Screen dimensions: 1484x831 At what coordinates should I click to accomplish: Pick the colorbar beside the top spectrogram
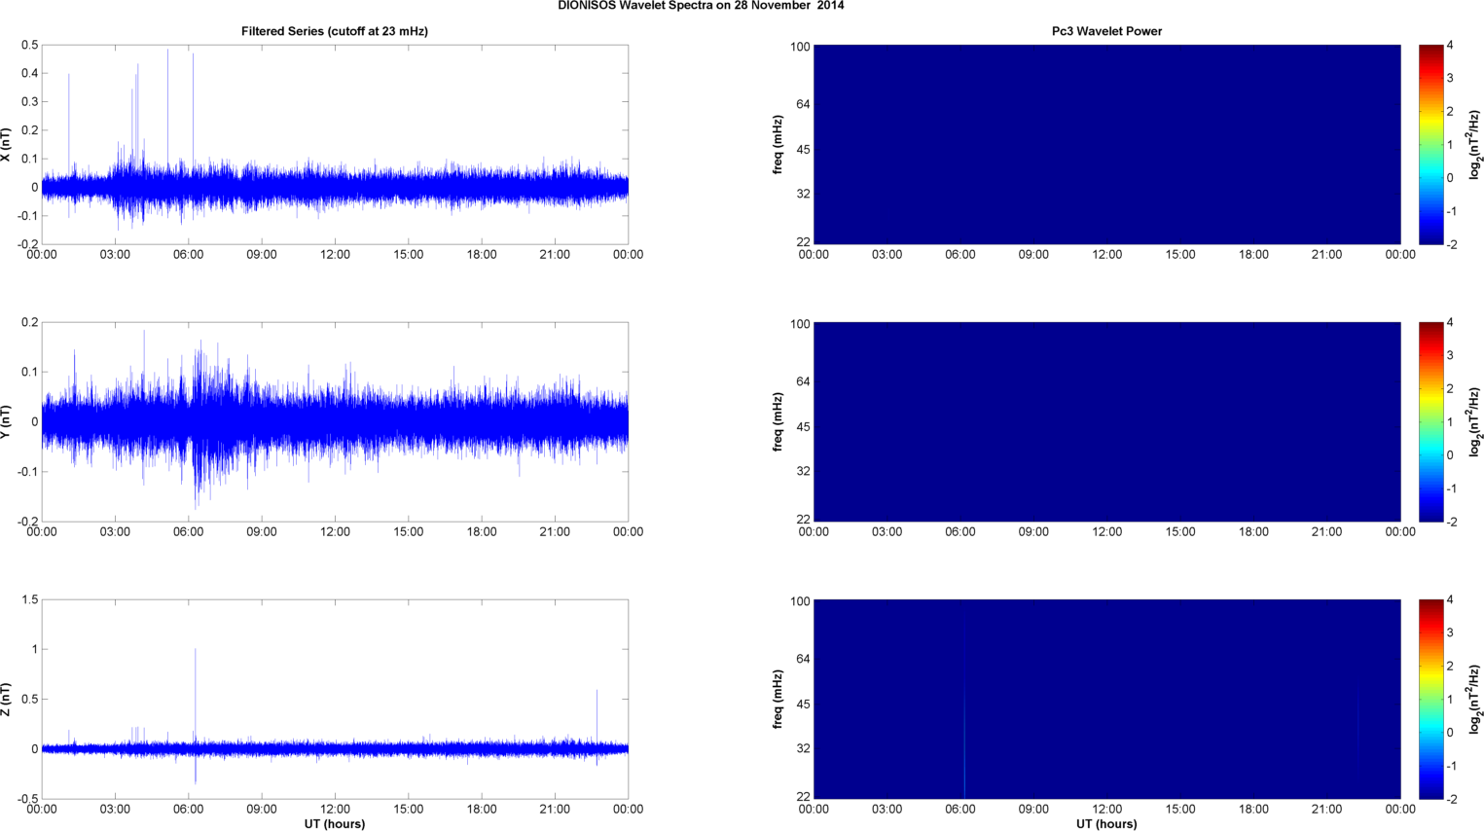[x=1430, y=144]
